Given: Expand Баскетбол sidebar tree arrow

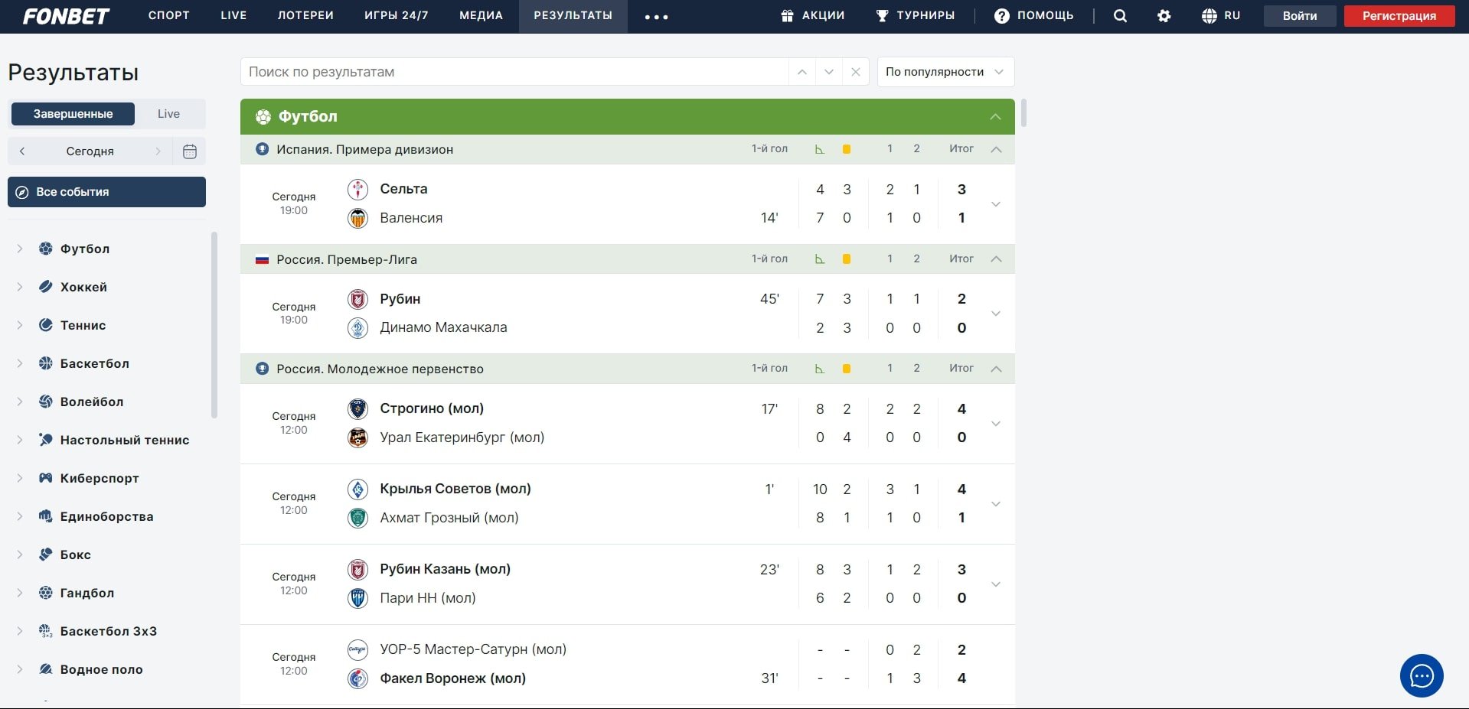Looking at the screenshot, I should coord(20,363).
